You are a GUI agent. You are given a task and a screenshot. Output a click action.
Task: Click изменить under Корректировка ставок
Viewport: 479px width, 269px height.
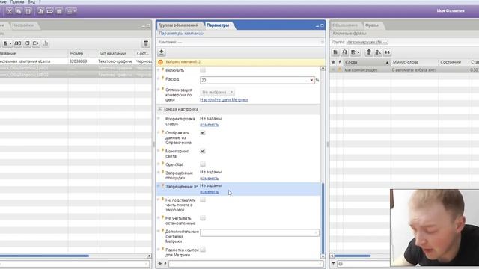[210, 125]
